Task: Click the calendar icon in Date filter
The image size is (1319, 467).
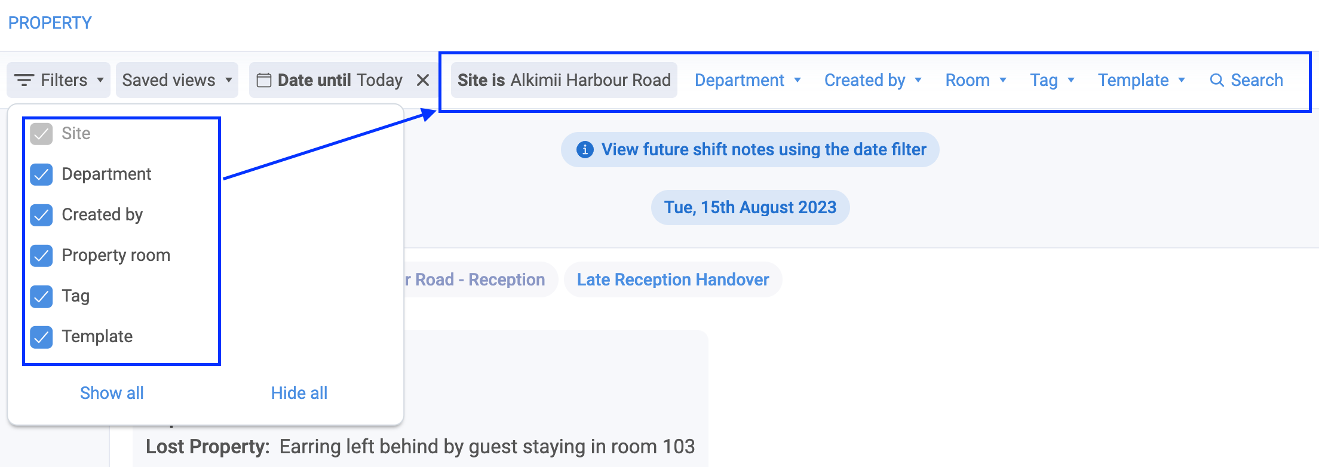Action: (x=264, y=80)
